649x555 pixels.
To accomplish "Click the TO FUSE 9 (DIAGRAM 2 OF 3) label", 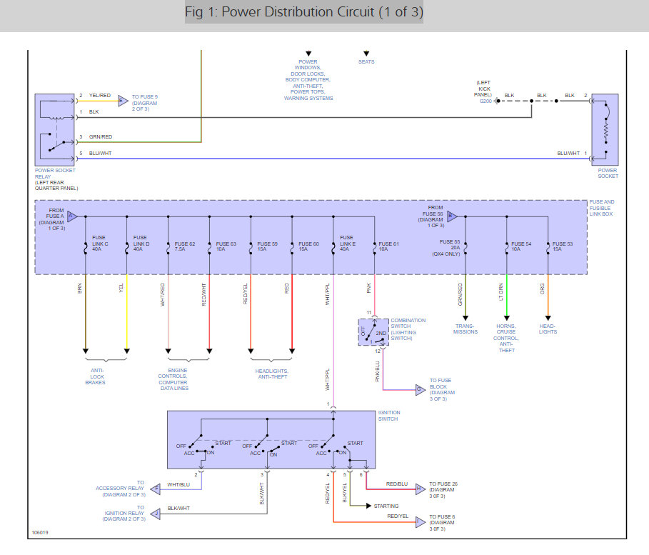I will coord(145,103).
